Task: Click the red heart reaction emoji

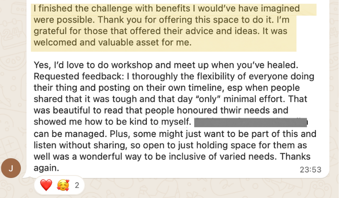Action: click(46, 184)
